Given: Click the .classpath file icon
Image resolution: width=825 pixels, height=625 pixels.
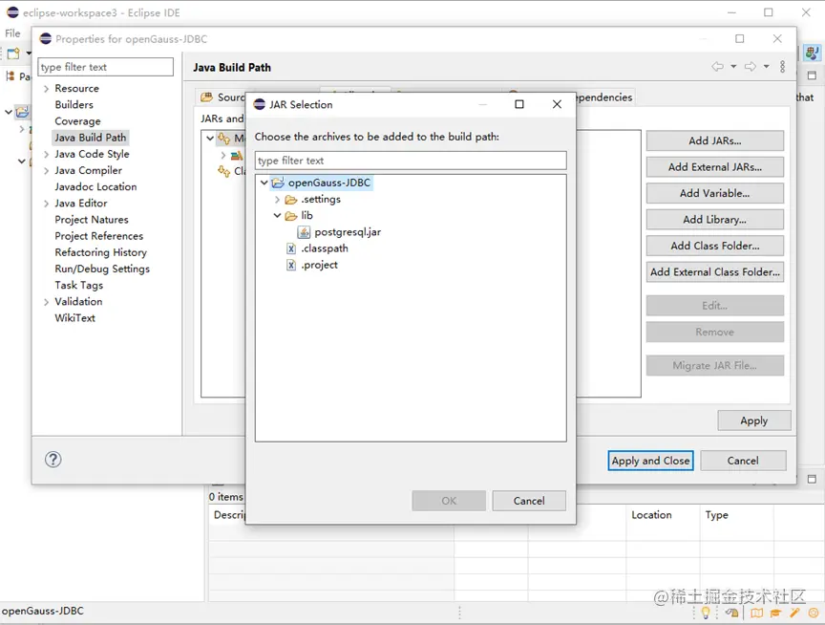Looking at the screenshot, I should tap(291, 248).
